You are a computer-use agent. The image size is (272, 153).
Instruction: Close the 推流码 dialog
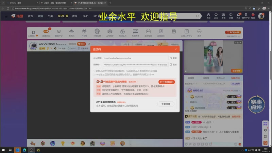click(176, 49)
